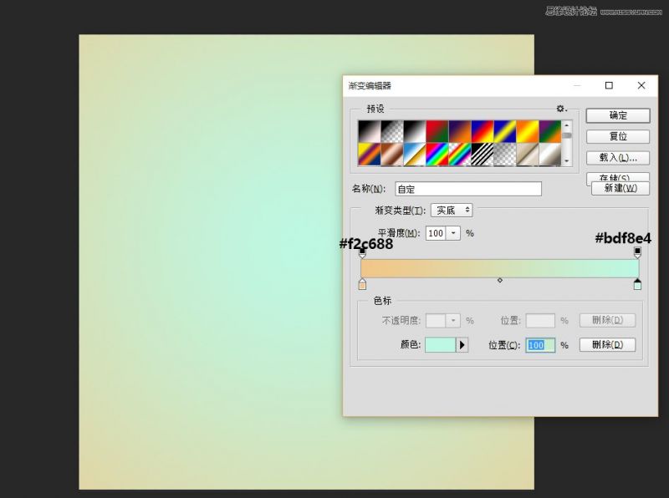Viewport: 669px width, 498px height.
Task: Open the color swatch arrow menu
Action: pyautogui.click(x=462, y=345)
